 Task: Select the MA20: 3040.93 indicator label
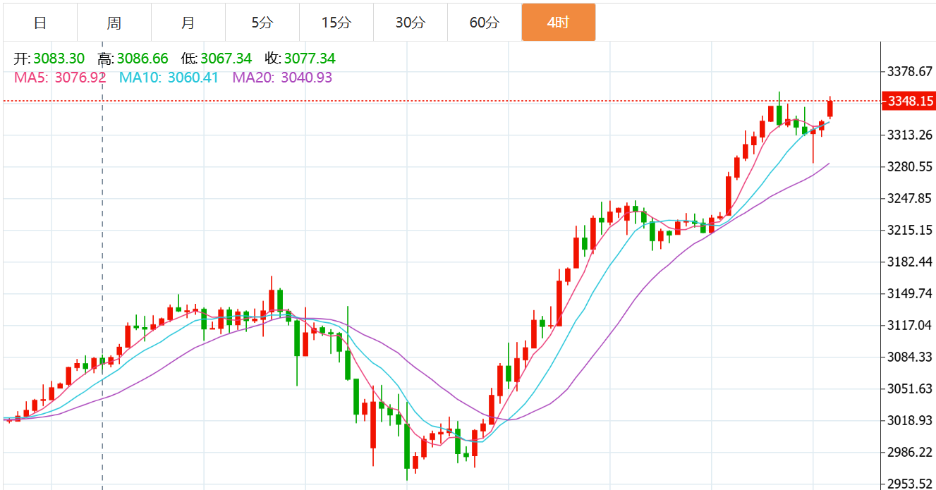pyautogui.click(x=282, y=78)
